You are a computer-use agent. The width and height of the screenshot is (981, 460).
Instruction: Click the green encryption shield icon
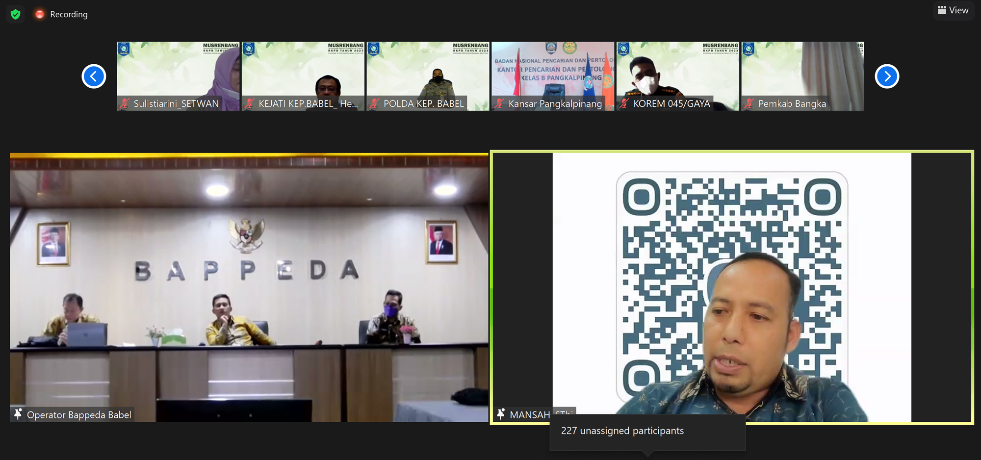[16, 14]
